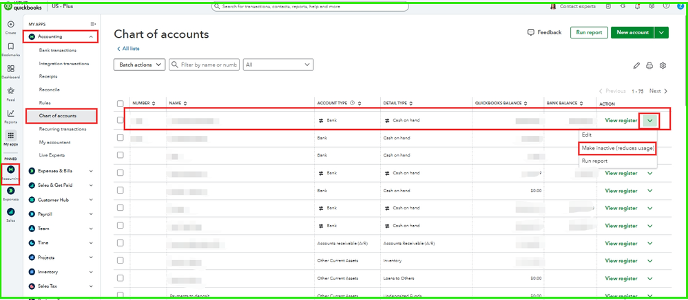This screenshot has height=300, width=688.
Task: Open Recurring transactions in sidebar
Action: 62,129
